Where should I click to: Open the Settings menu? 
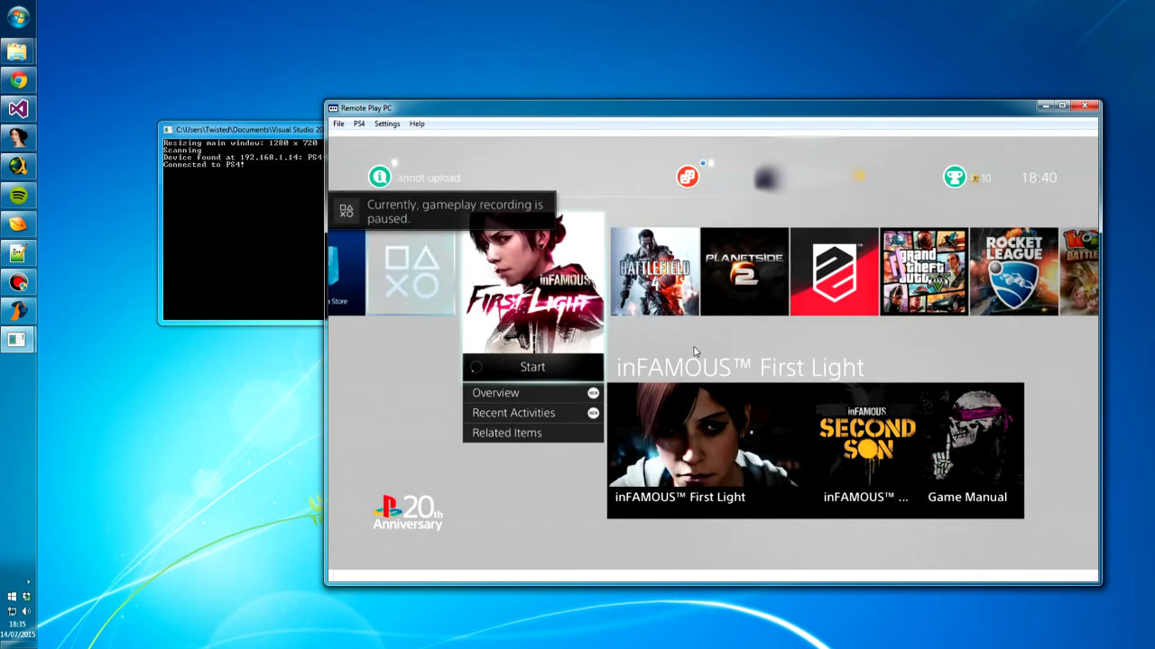tap(386, 123)
